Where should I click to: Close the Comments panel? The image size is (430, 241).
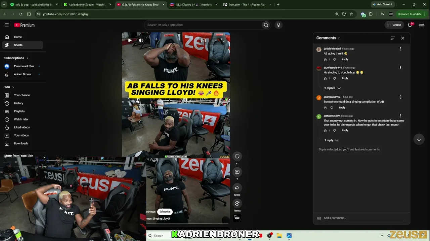(x=402, y=38)
